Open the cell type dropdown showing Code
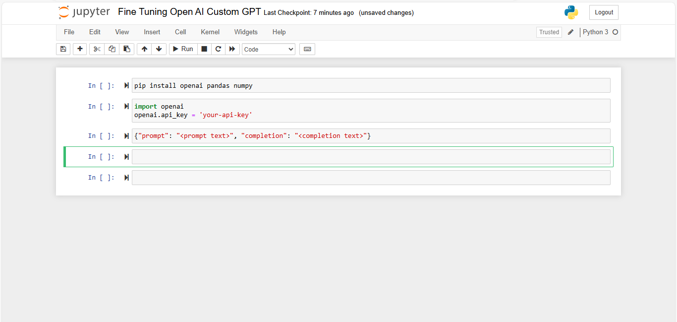 coord(268,49)
